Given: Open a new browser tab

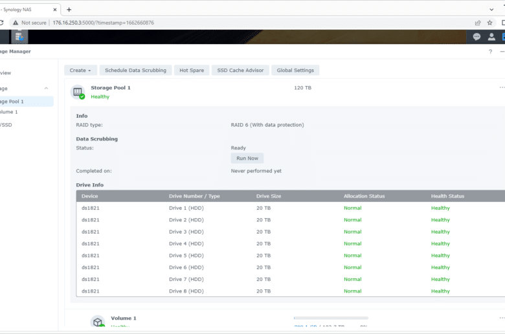Looking at the screenshot, I should (x=69, y=10).
